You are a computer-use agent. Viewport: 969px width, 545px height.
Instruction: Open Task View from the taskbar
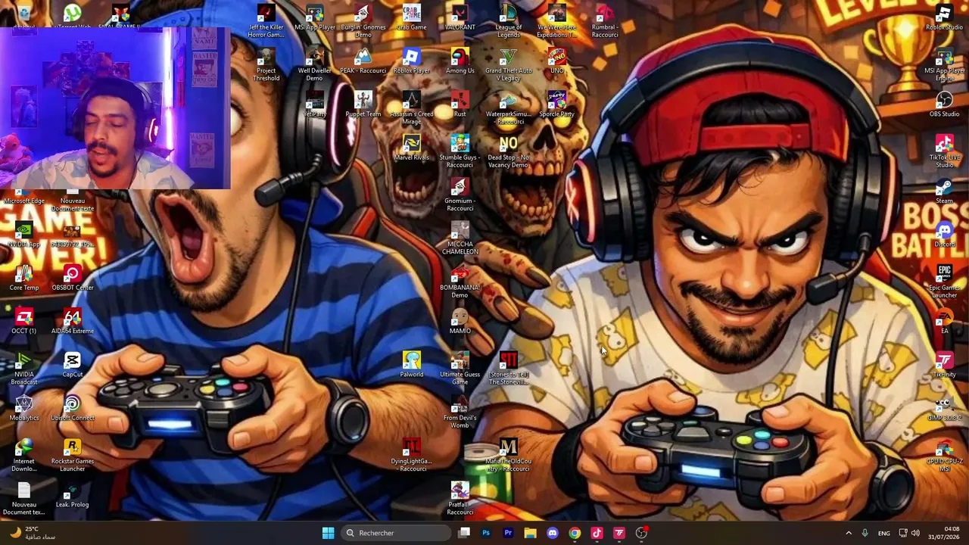pyautogui.click(x=464, y=533)
